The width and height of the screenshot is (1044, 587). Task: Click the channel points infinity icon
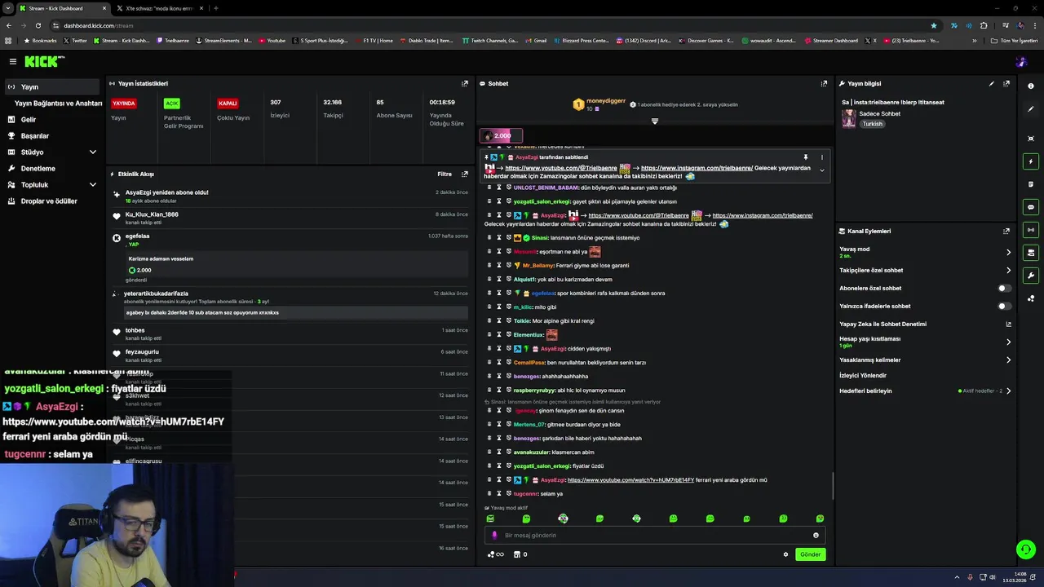pyautogui.click(x=496, y=554)
